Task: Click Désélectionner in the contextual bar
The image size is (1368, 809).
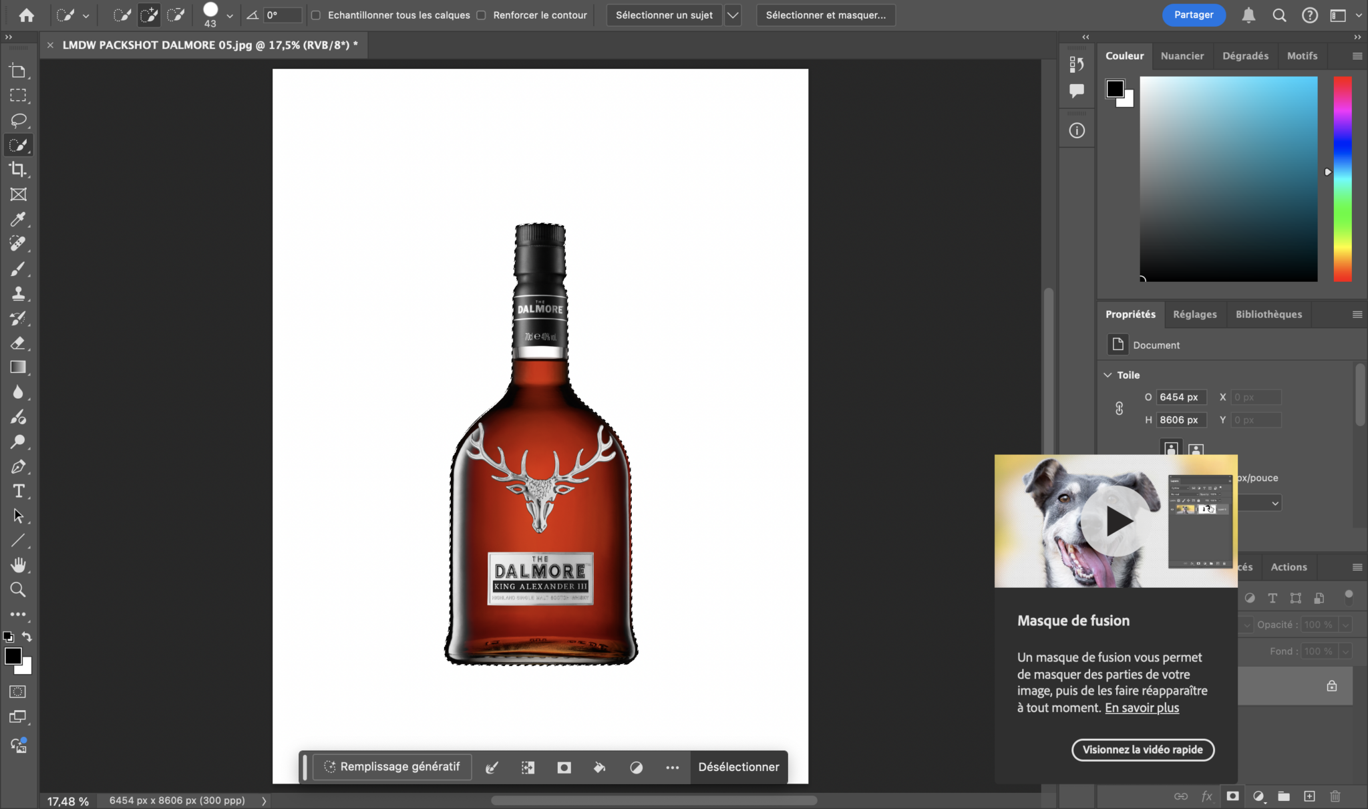Action: (739, 767)
